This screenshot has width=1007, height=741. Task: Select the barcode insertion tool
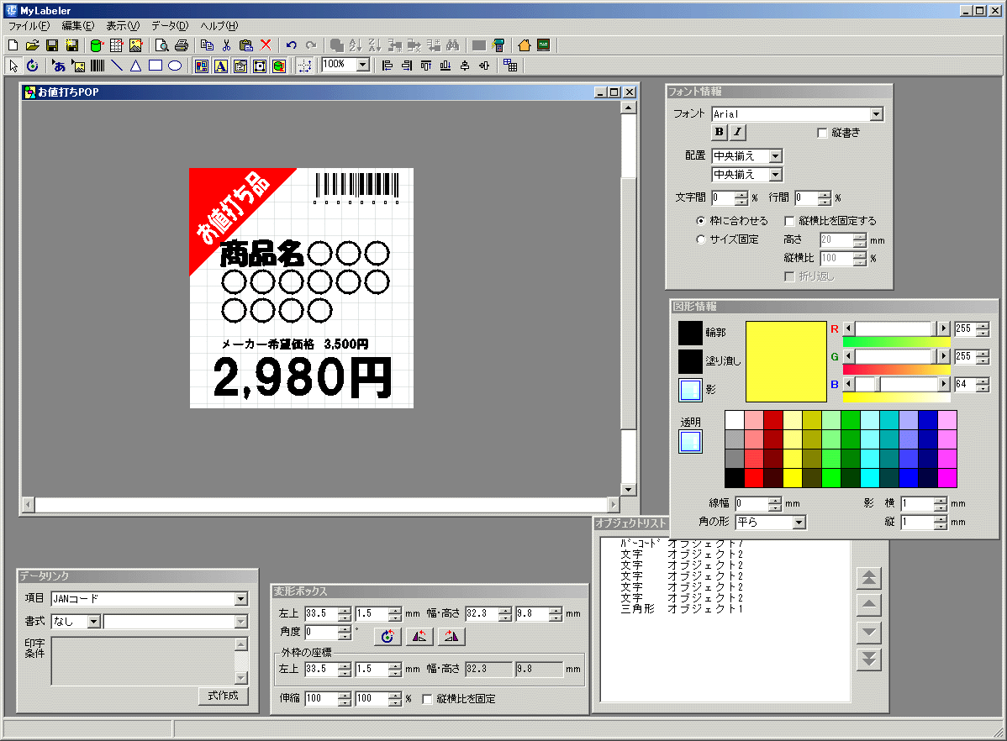tap(98, 66)
